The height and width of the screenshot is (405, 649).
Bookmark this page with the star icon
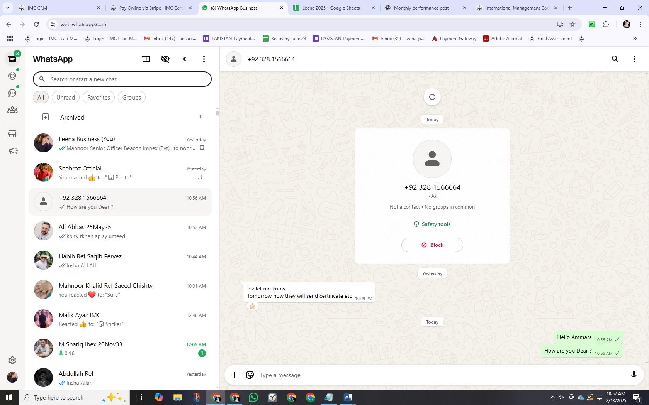573,24
